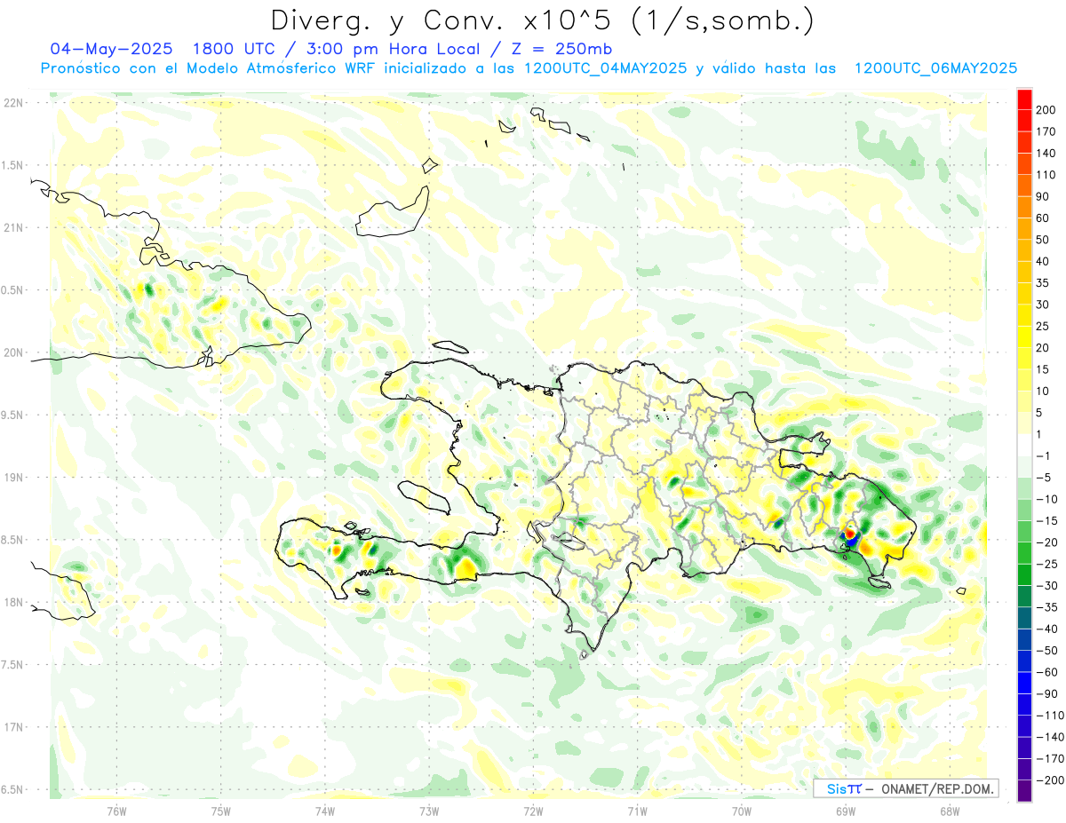Click the dark red swatch at colorbar top

click(1024, 99)
